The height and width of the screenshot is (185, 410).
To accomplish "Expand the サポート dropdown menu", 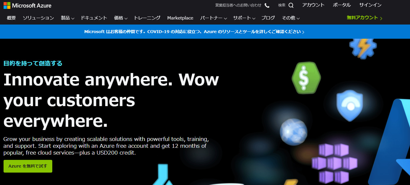I will pyautogui.click(x=244, y=18).
